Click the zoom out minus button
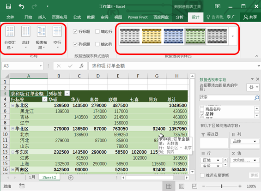Screen dimensions: 261x191 point(203,186)
